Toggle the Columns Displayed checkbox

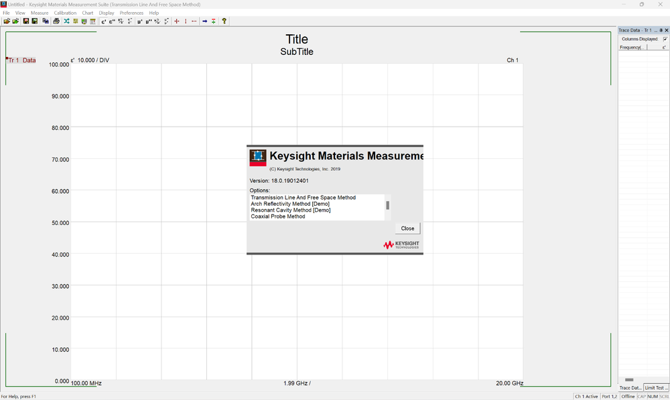point(665,39)
